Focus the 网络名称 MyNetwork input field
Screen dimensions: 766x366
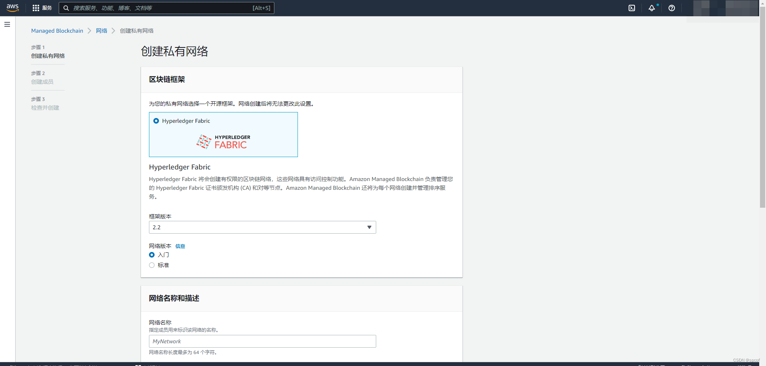(x=262, y=341)
